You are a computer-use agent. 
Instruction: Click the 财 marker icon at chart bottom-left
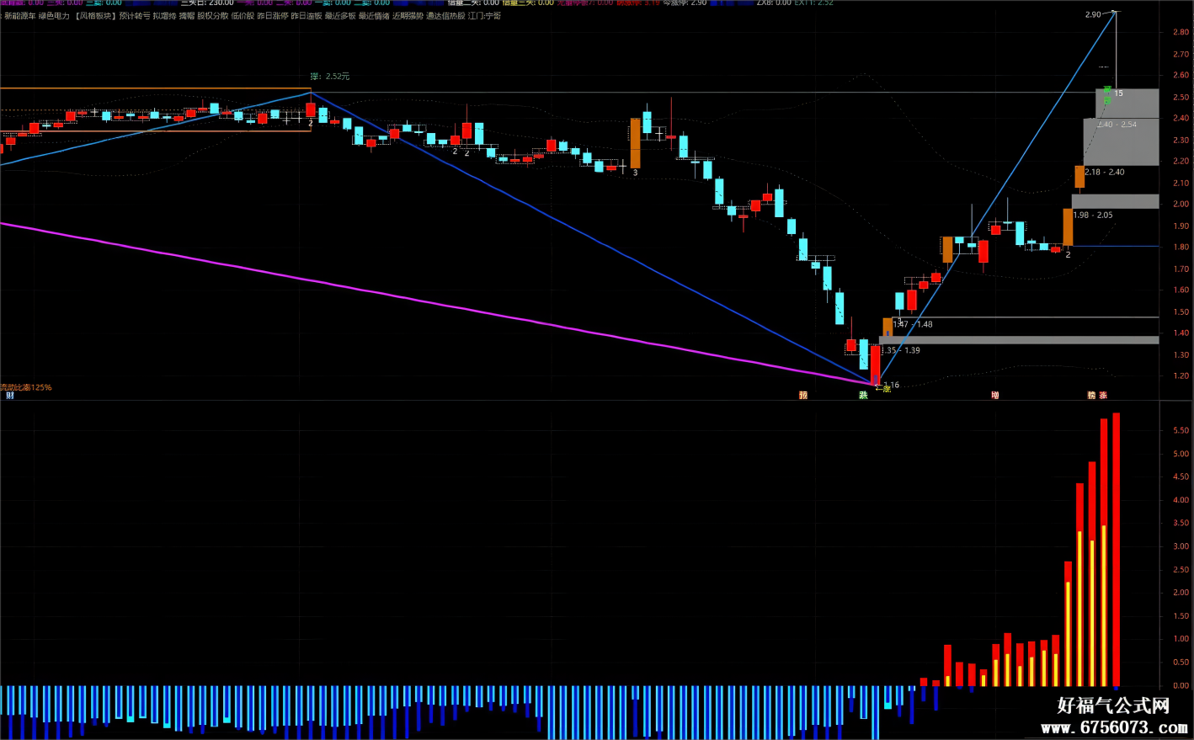point(10,395)
